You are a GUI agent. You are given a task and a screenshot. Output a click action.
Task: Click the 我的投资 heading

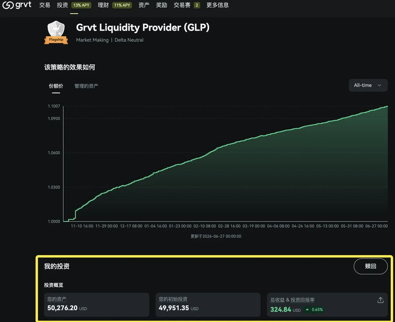pyautogui.click(x=57, y=266)
